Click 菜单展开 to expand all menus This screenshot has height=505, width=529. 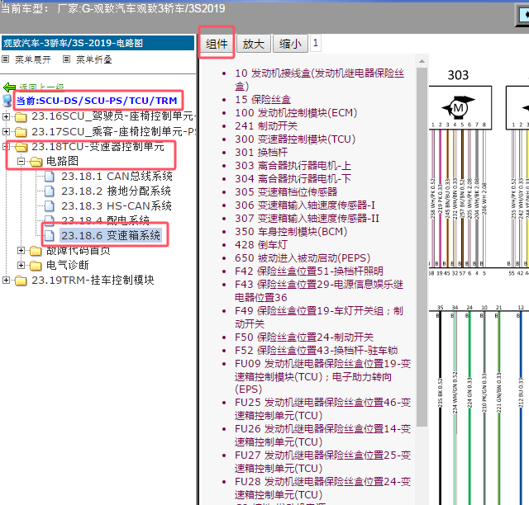(33, 60)
